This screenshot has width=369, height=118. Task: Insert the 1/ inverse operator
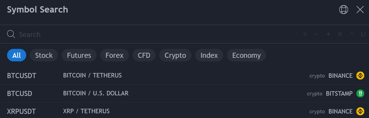pos(363,34)
